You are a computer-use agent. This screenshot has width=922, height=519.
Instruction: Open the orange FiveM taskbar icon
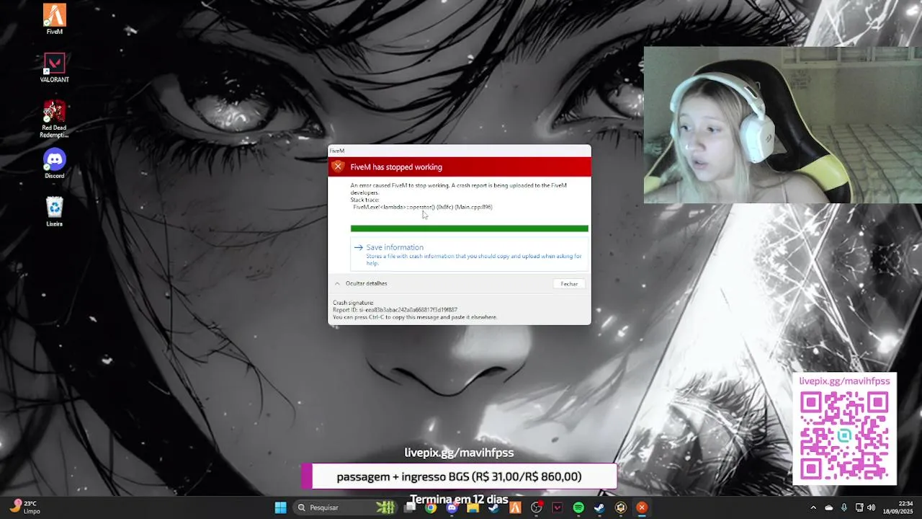pyautogui.click(x=515, y=507)
